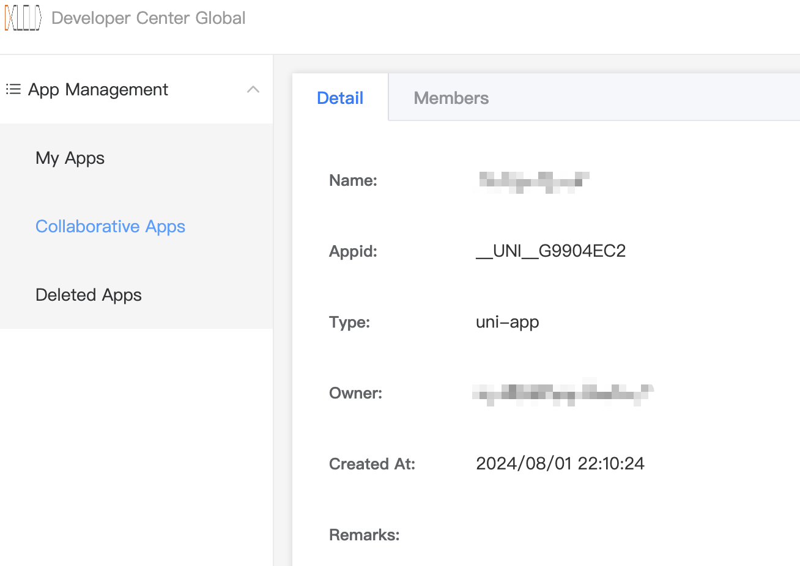Go to Collaborative Apps
800x566 pixels.
coord(110,227)
